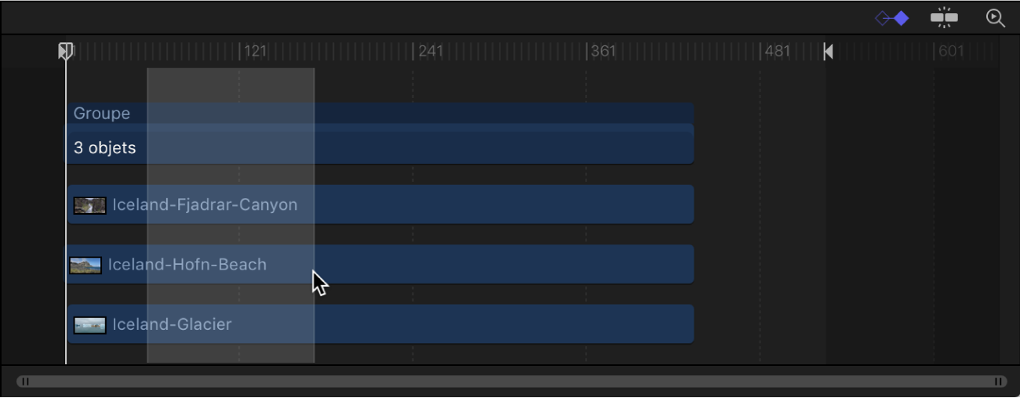Click frame 481 on the timeline ruler
This screenshot has width=1020, height=398.
760,52
